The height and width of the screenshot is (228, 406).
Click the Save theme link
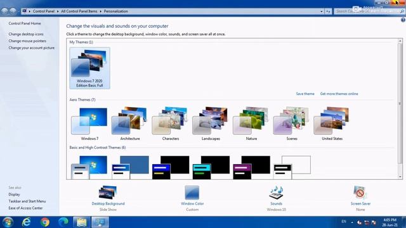click(x=305, y=94)
